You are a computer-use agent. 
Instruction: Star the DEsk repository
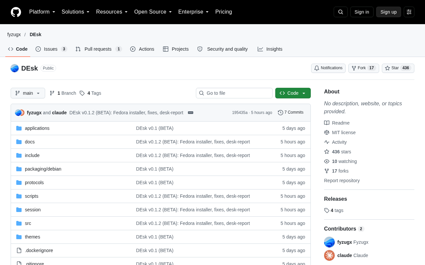pyautogui.click(x=398, y=68)
